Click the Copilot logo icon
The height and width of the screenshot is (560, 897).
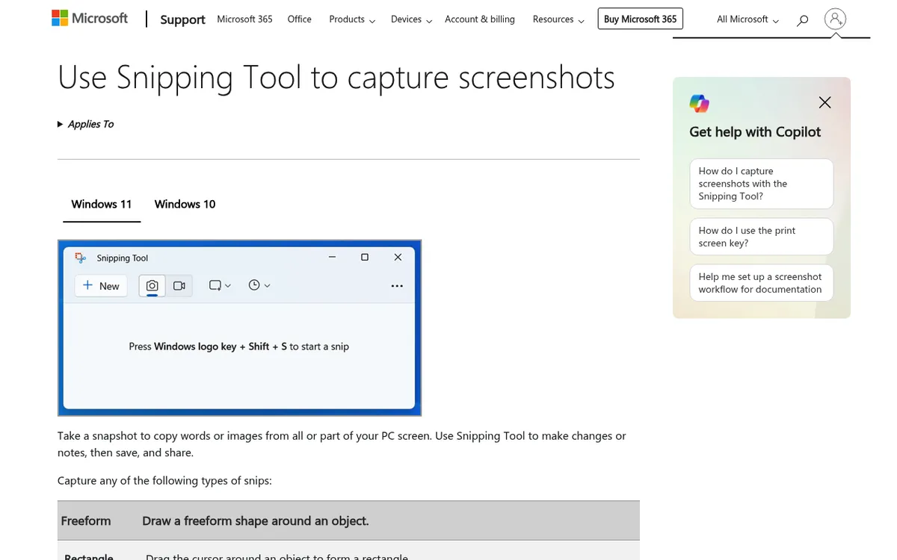(x=700, y=103)
